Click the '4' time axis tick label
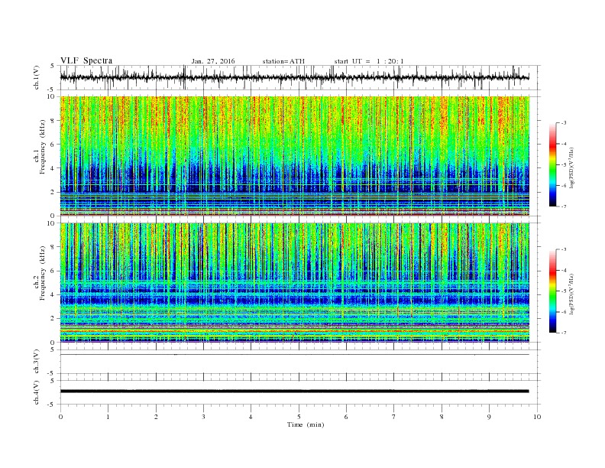This screenshot has width=605, height=468. coord(251,417)
